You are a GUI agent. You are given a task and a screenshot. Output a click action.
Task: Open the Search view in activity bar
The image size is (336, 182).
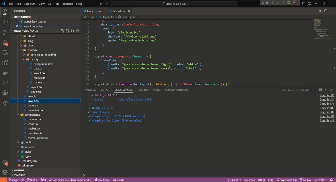(x=5, y=22)
